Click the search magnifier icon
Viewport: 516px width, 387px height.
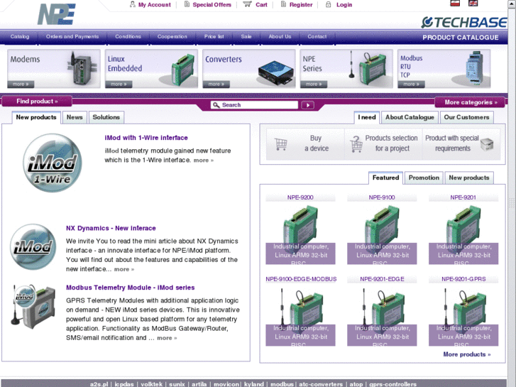tap(216, 105)
